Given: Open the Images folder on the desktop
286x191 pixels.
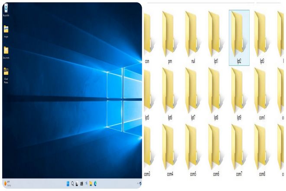Looking at the screenshot, I should [x=6, y=31].
